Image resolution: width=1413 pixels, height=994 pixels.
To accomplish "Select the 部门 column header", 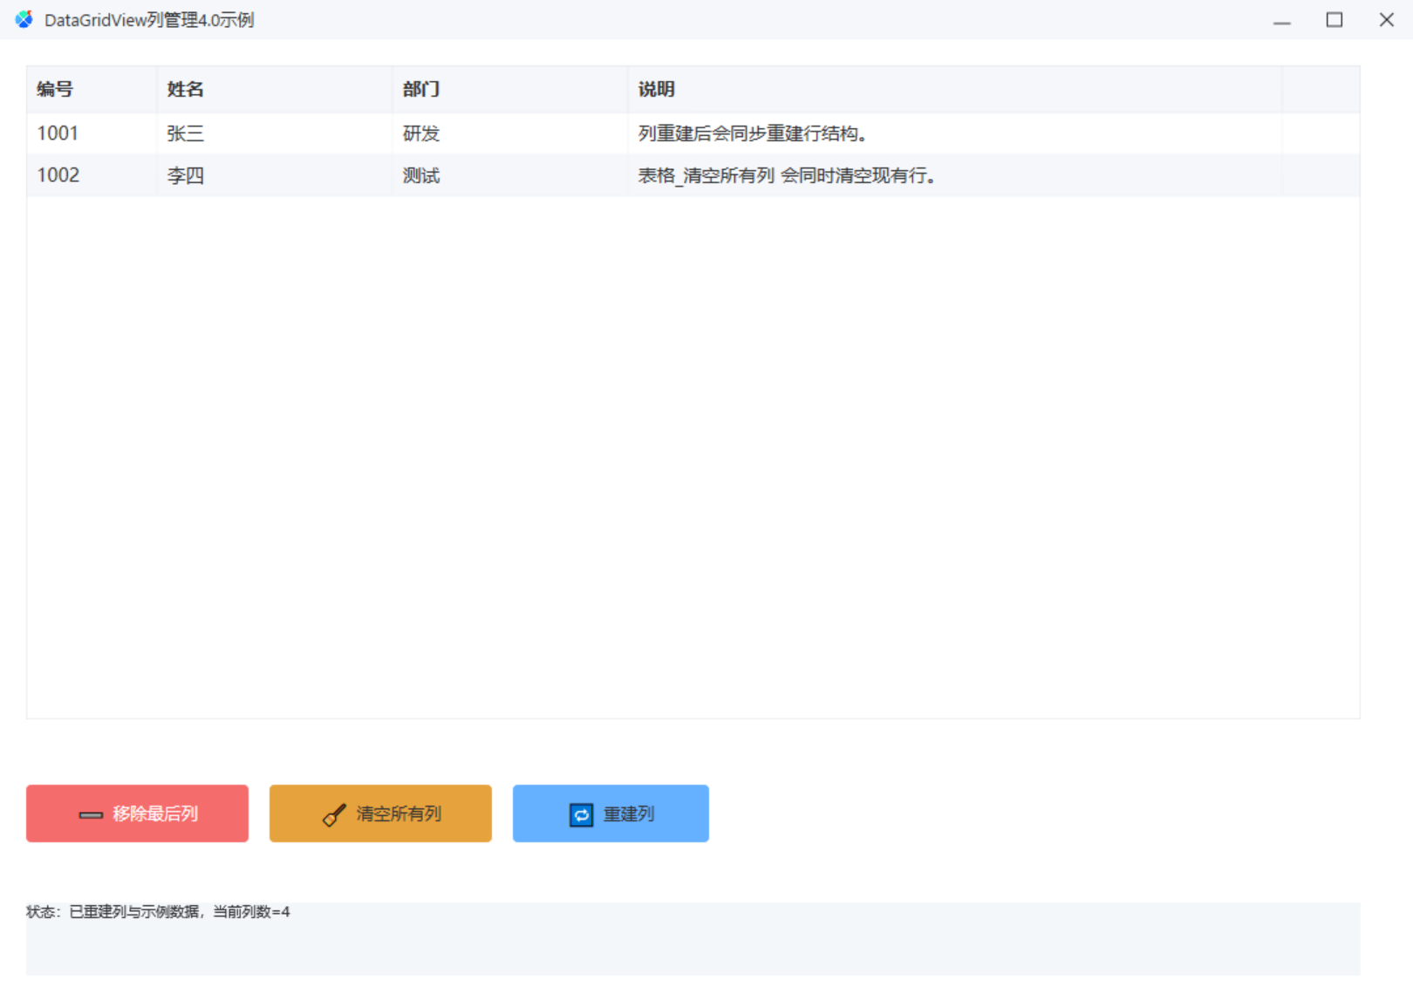I will pyautogui.click(x=510, y=89).
